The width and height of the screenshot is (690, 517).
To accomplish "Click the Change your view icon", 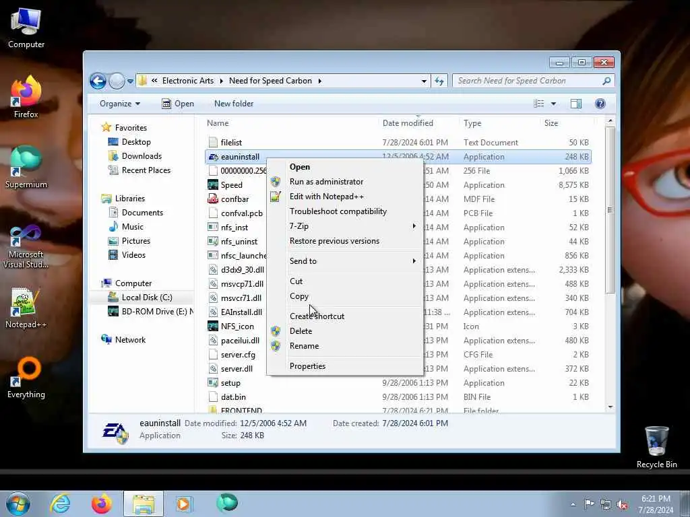I will tap(539, 104).
